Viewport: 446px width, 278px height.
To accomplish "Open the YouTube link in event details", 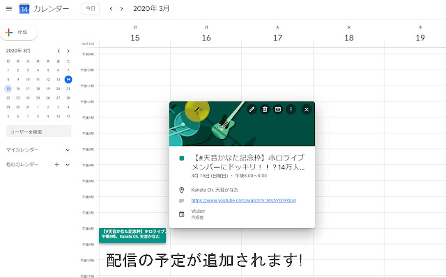I will tap(243, 201).
